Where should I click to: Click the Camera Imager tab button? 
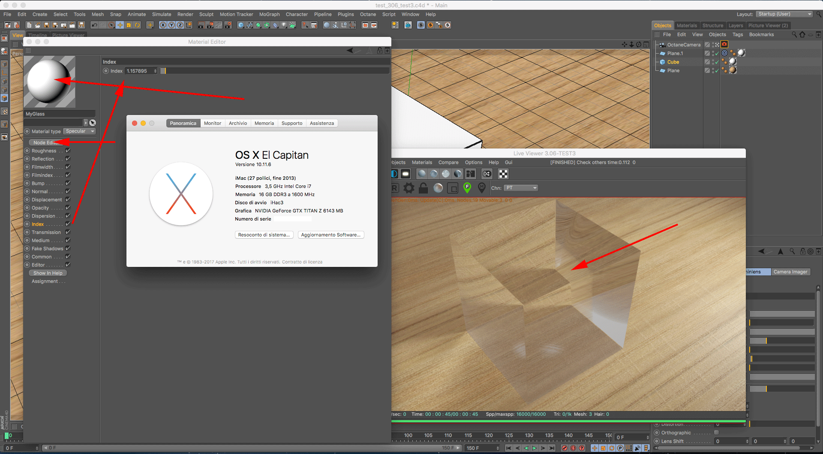[790, 272]
